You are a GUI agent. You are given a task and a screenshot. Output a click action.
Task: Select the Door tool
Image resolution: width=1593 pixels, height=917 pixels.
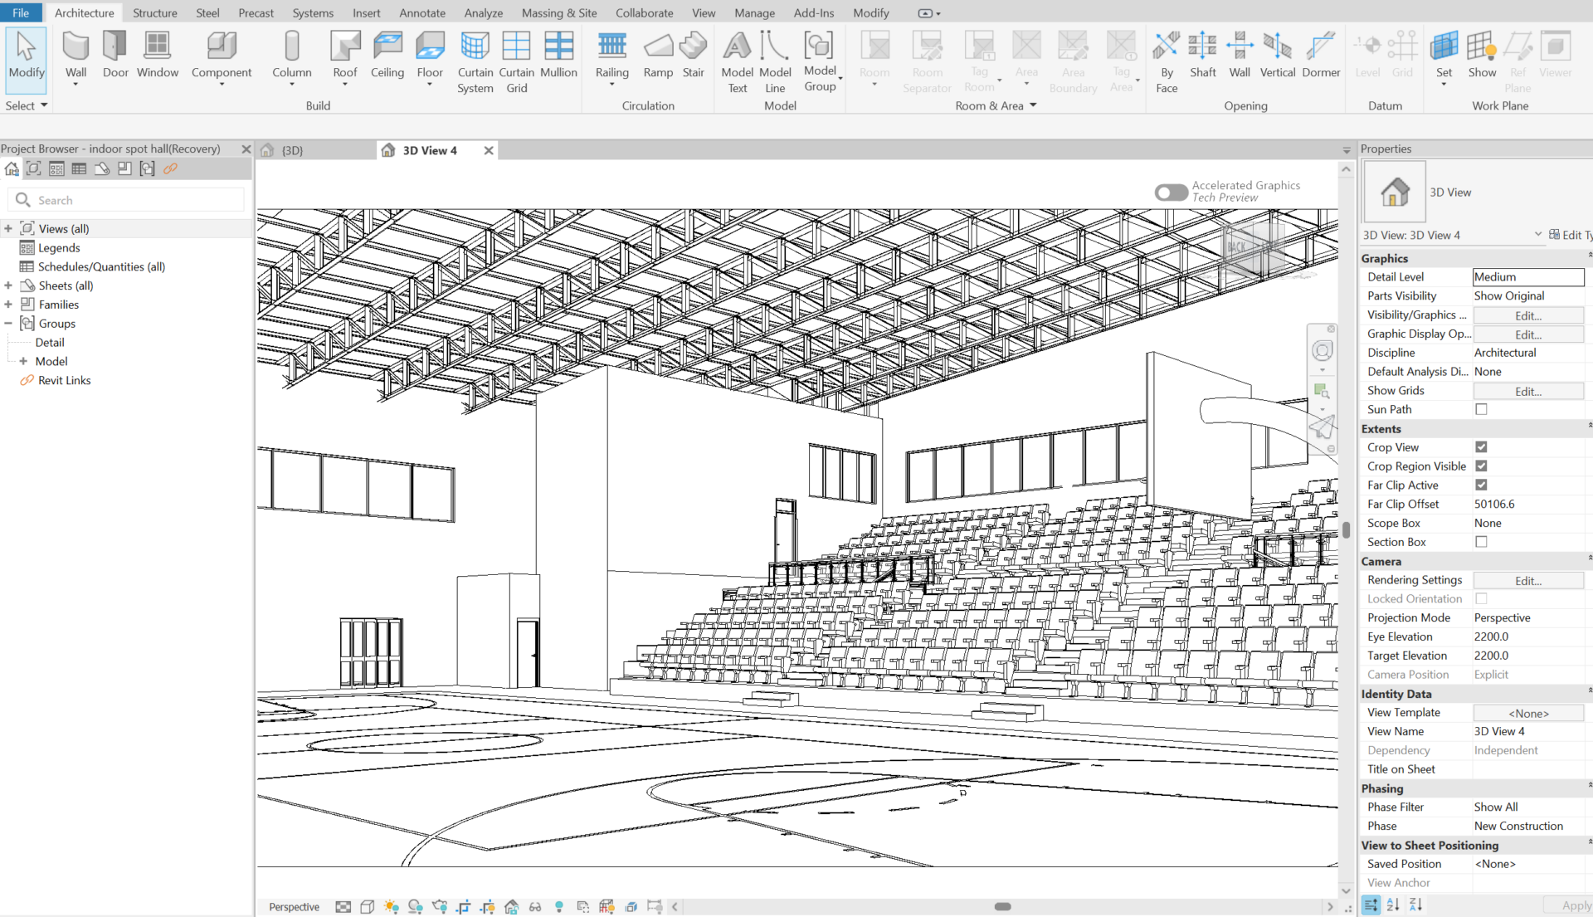115,56
